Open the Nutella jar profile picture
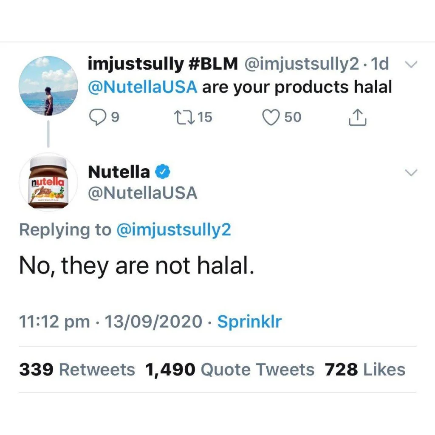Screen dimensions: 435x435 point(49,182)
